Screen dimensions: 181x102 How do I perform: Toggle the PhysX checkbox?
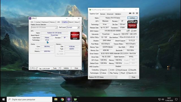120,73
